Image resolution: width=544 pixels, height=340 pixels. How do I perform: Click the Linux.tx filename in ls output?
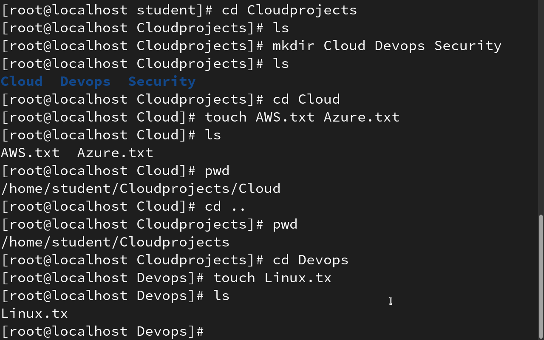(x=34, y=313)
